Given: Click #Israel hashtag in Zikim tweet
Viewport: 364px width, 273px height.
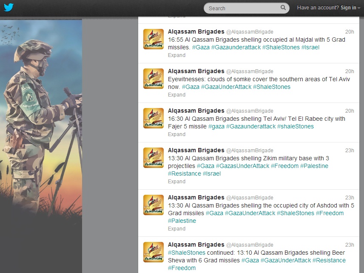Looking at the screenshot, I should 212,173.
